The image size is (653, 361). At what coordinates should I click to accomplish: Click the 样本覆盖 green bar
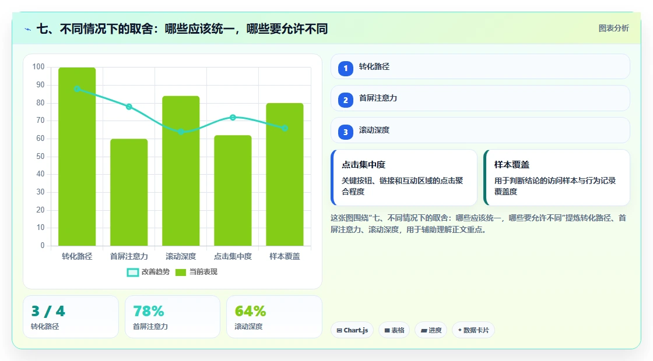tap(285, 175)
